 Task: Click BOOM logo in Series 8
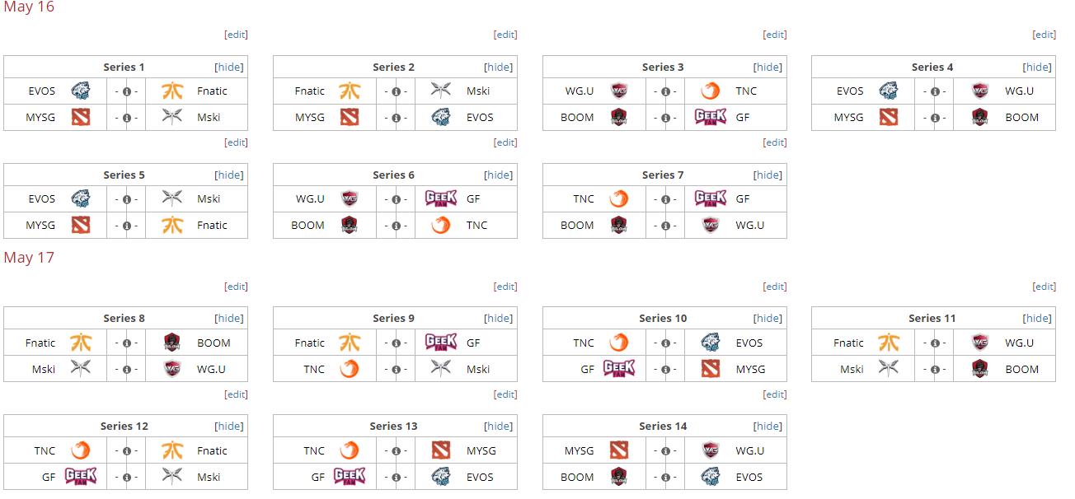pos(171,343)
